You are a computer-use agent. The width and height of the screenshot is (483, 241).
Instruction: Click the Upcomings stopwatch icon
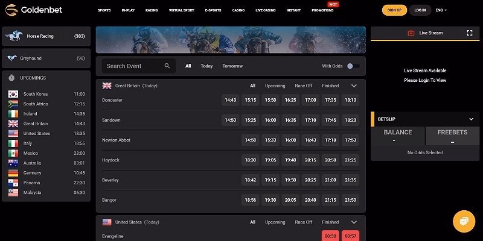pos(11,78)
